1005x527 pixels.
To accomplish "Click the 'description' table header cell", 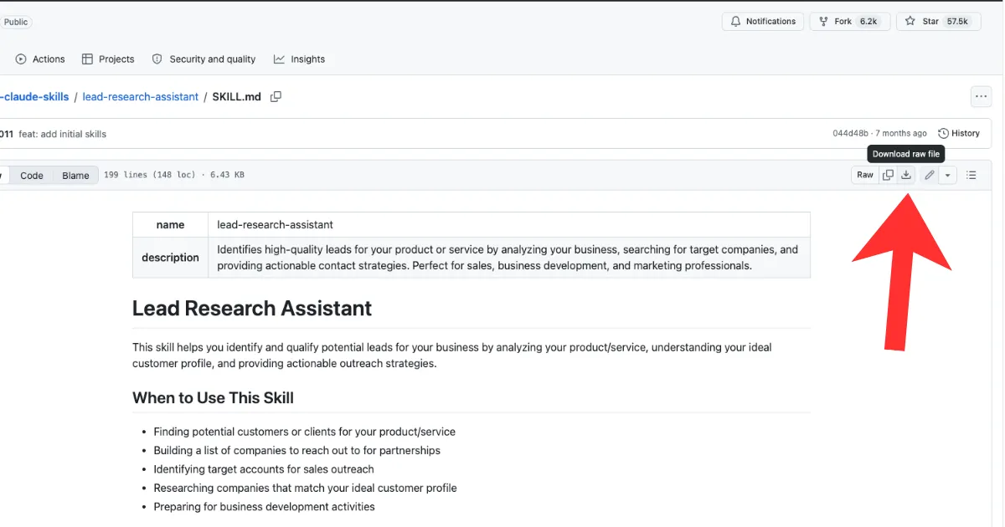I will click(x=170, y=258).
